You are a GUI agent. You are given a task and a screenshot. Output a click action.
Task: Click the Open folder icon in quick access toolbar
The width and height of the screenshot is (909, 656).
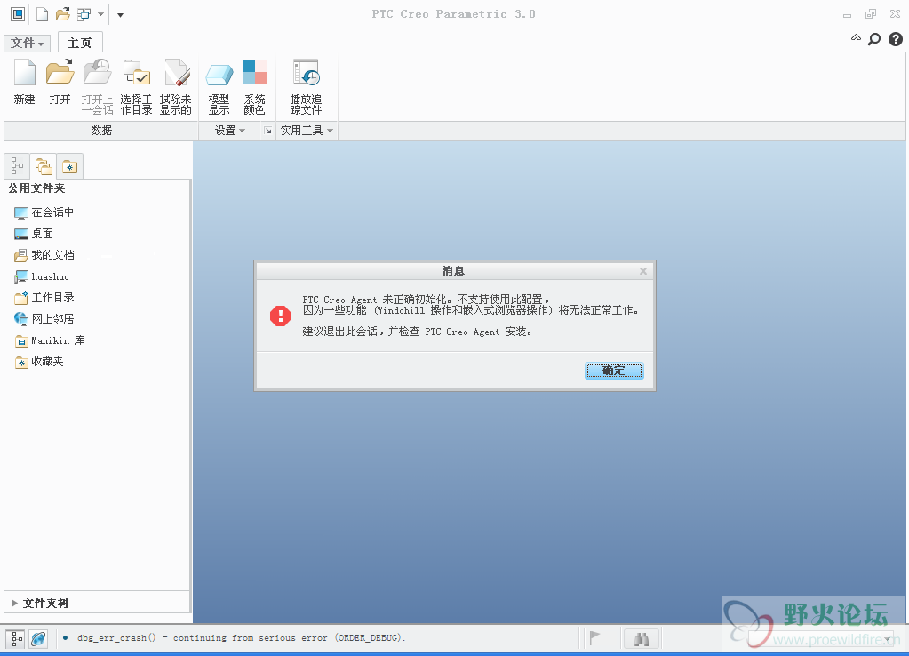62,14
